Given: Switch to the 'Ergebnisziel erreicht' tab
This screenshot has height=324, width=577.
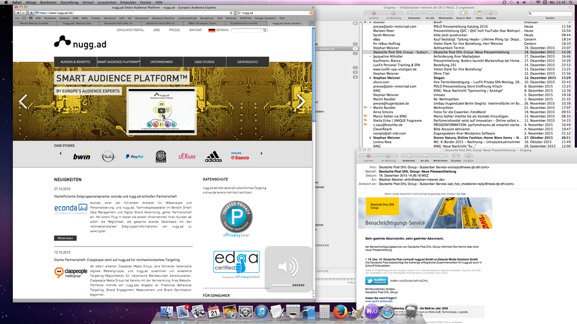Looking at the screenshot, I should 245,23.
